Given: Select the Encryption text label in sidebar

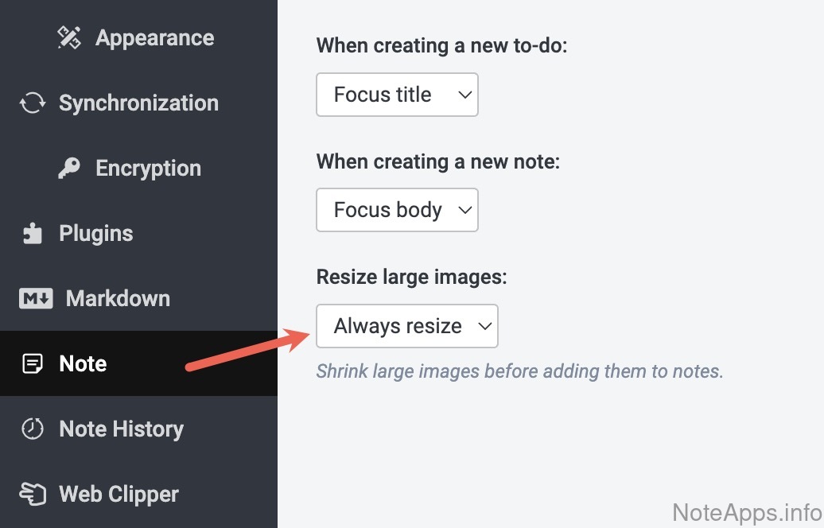Looking at the screenshot, I should (x=148, y=169).
